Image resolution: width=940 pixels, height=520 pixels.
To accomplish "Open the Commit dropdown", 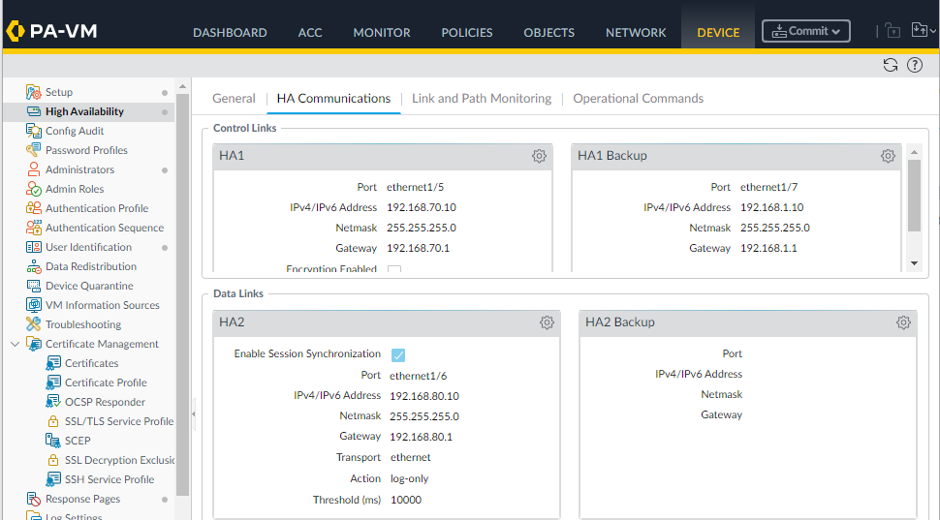I will tap(805, 31).
